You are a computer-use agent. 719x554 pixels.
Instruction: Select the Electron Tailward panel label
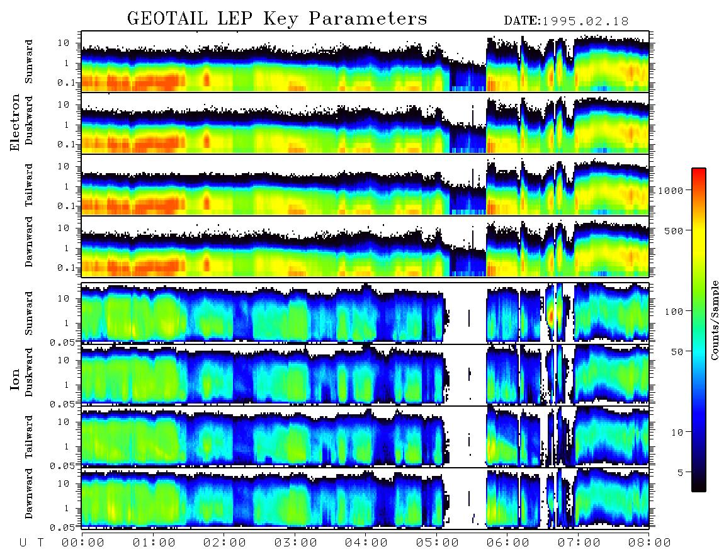coord(29,184)
